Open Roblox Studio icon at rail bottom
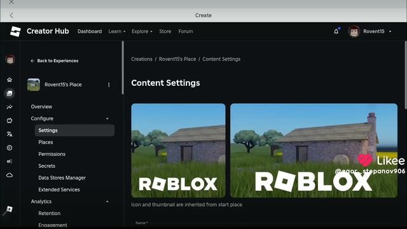The image size is (407, 229). [9, 209]
